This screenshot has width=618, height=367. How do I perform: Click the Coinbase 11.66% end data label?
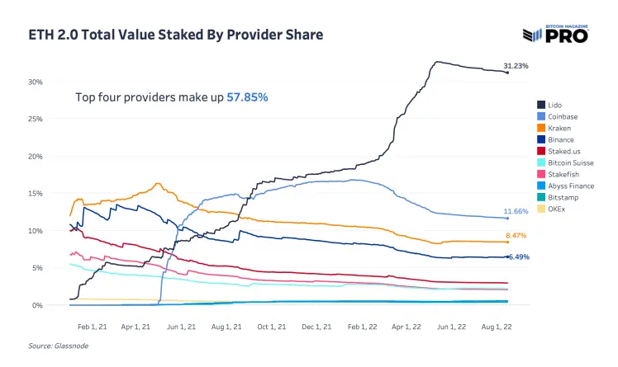[516, 211]
